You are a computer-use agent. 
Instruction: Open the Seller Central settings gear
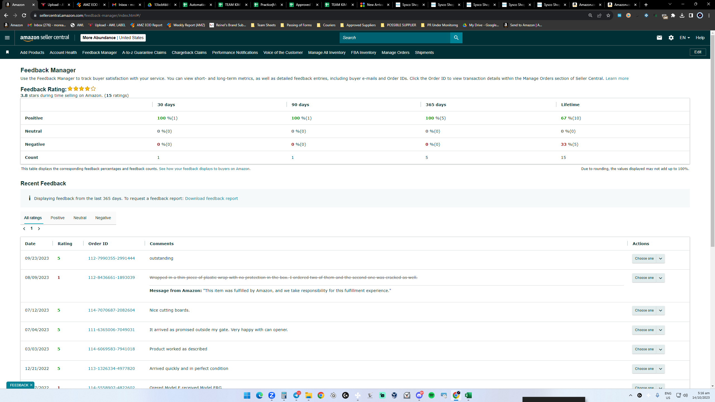[671, 38]
